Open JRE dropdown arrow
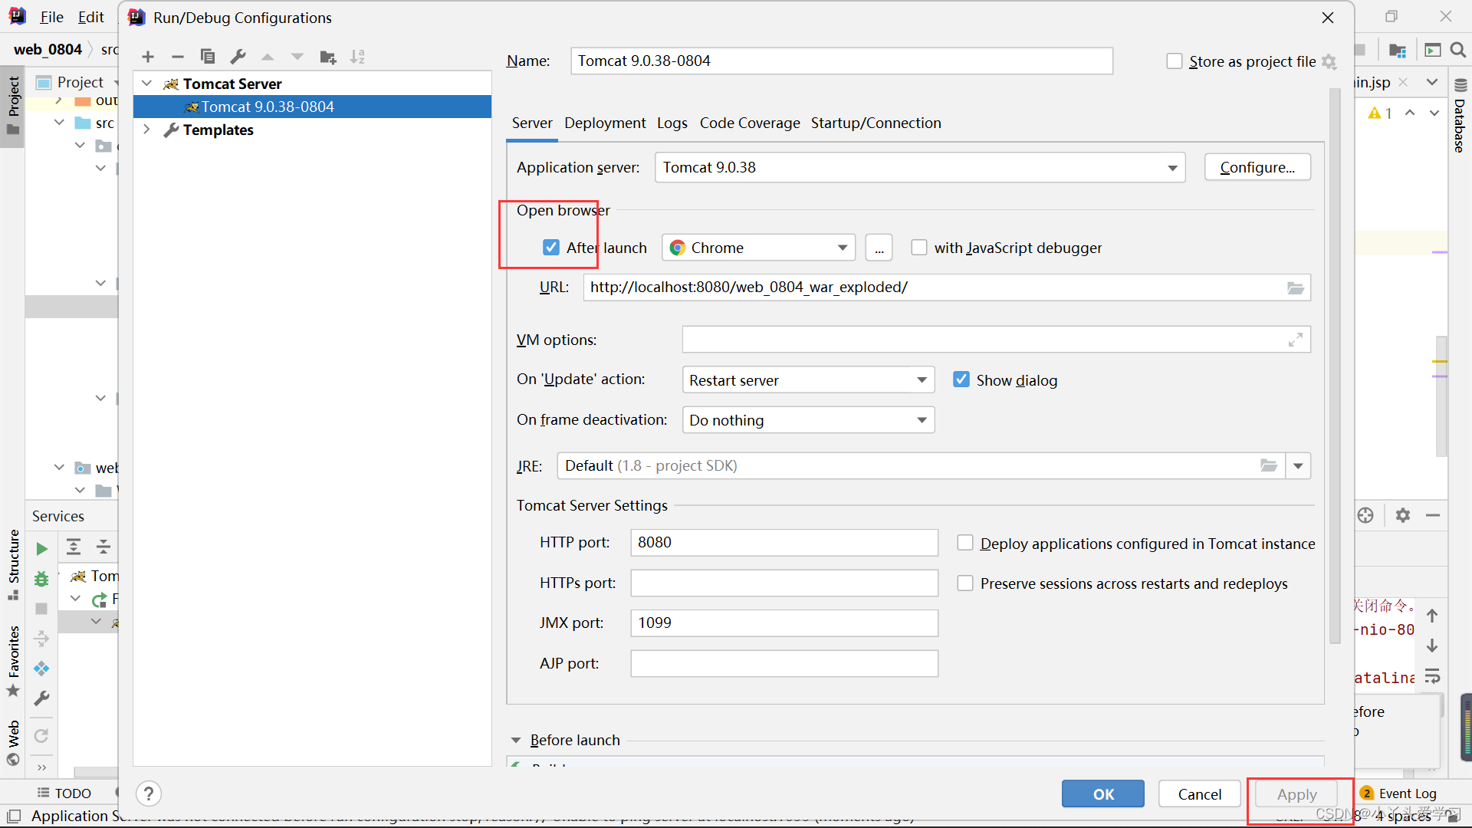Viewport: 1472px width, 828px height. tap(1298, 465)
